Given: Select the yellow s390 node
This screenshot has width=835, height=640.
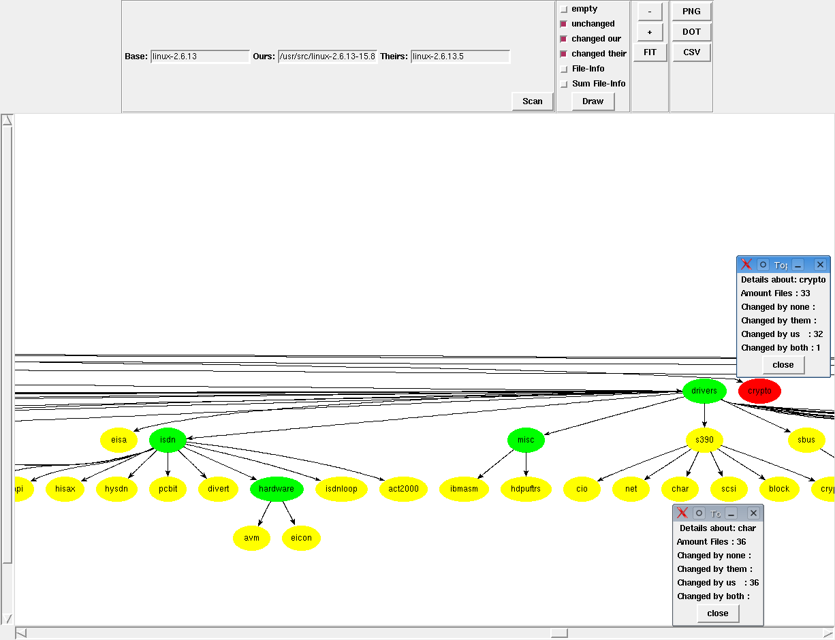Looking at the screenshot, I should click(704, 441).
